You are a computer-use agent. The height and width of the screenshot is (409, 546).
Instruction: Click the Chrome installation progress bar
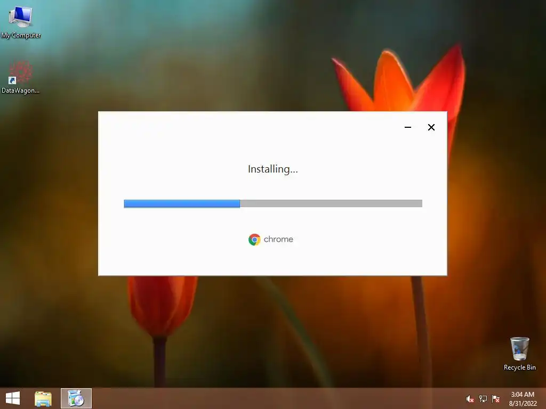(x=273, y=203)
